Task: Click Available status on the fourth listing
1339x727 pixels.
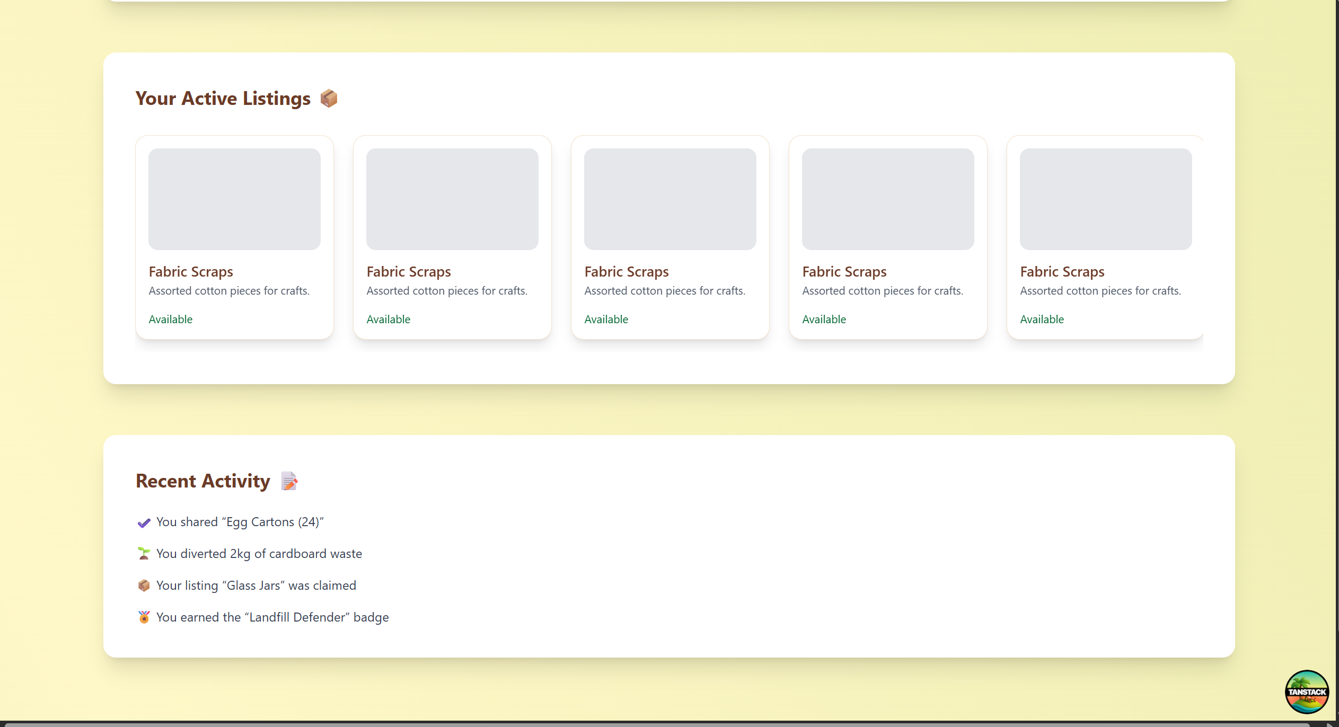Action: [x=824, y=320]
